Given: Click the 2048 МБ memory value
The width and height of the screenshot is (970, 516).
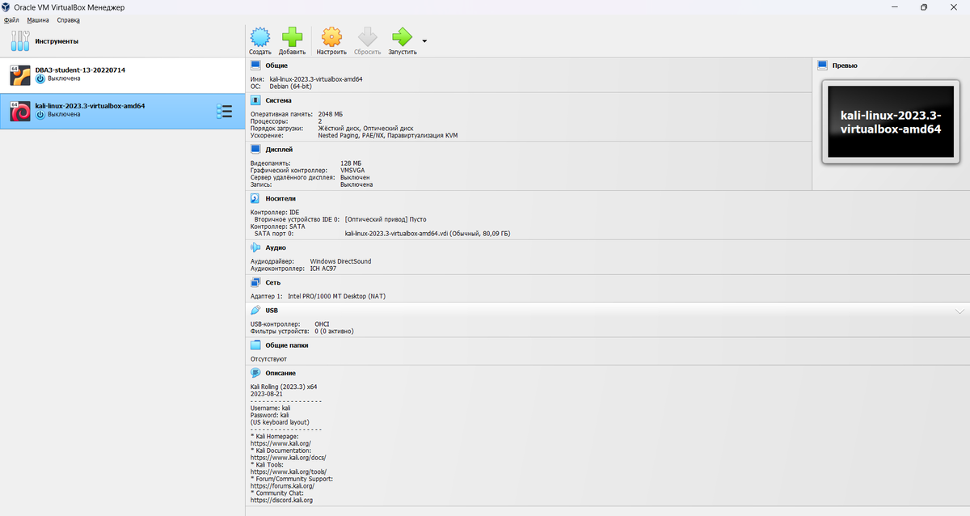Looking at the screenshot, I should (331, 115).
